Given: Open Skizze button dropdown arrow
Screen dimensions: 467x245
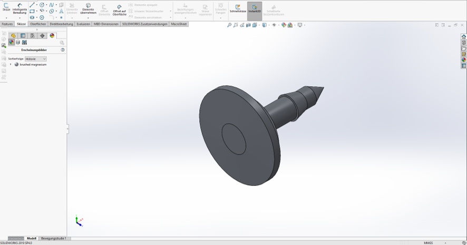Looking at the screenshot, I should [x=6, y=18].
